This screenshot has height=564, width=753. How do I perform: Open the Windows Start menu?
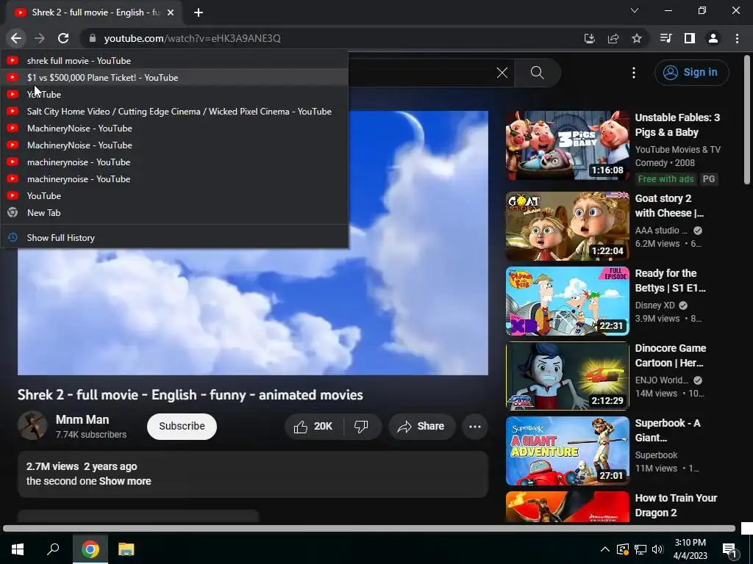coord(18,549)
